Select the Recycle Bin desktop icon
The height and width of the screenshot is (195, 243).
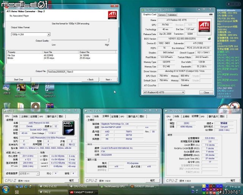point(7,106)
